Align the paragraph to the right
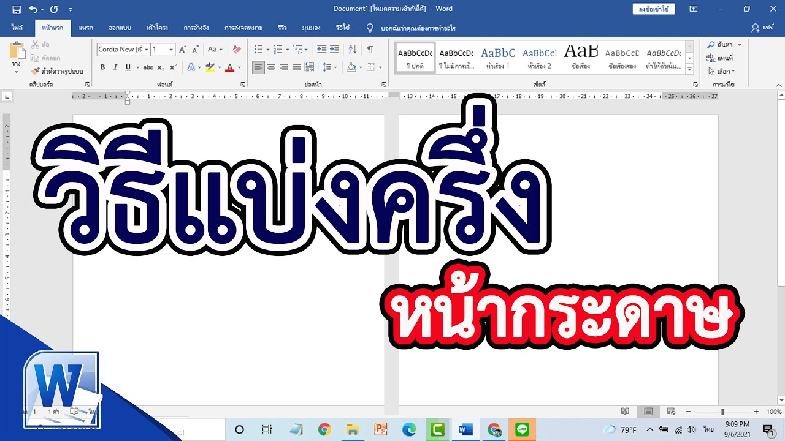This screenshot has width=785, height=441. [284, 67]
